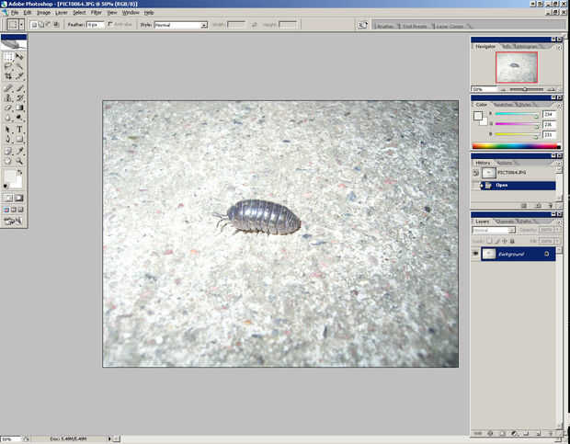Select the Lasso tool

[x=8, y=66]
